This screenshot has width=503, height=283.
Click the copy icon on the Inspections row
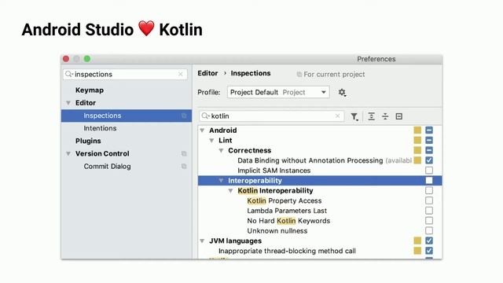[x=184, y=116]
